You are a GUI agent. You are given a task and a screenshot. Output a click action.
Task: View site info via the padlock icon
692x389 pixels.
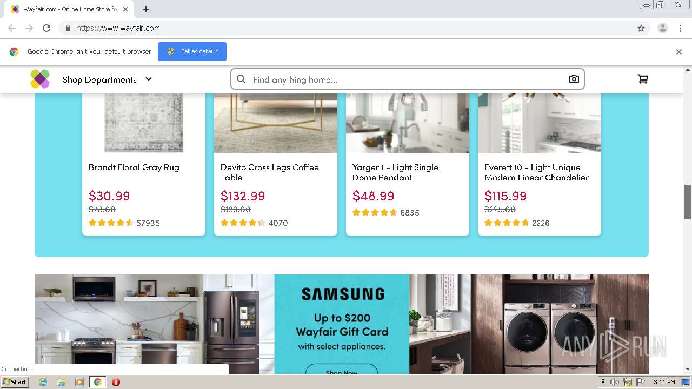[68, 28]
